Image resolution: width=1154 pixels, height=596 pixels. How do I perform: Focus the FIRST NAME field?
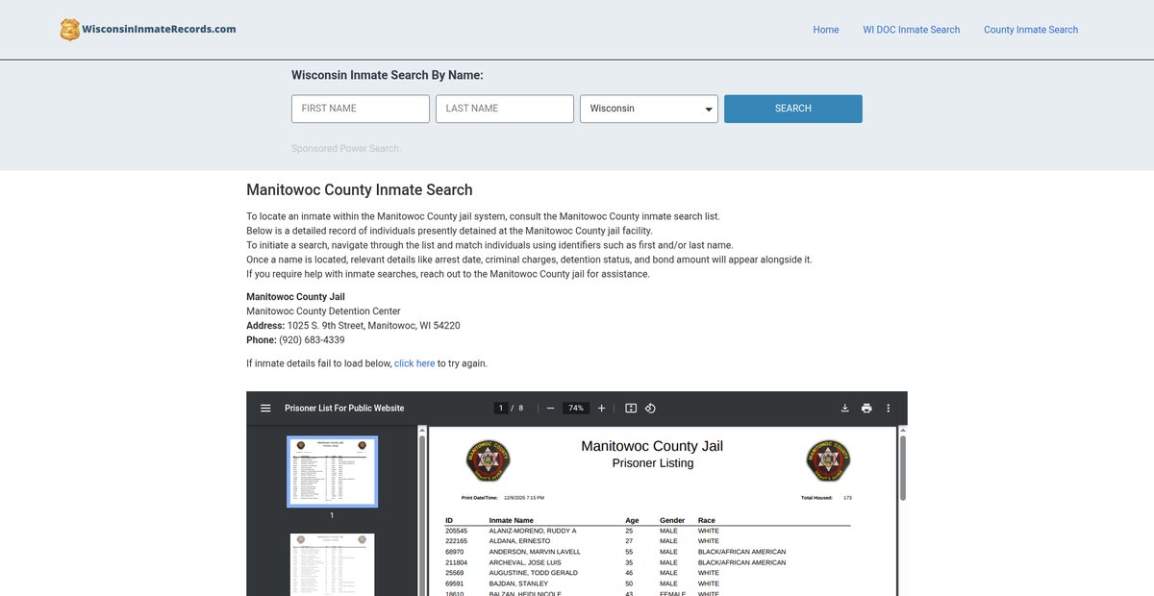point(361,109)
